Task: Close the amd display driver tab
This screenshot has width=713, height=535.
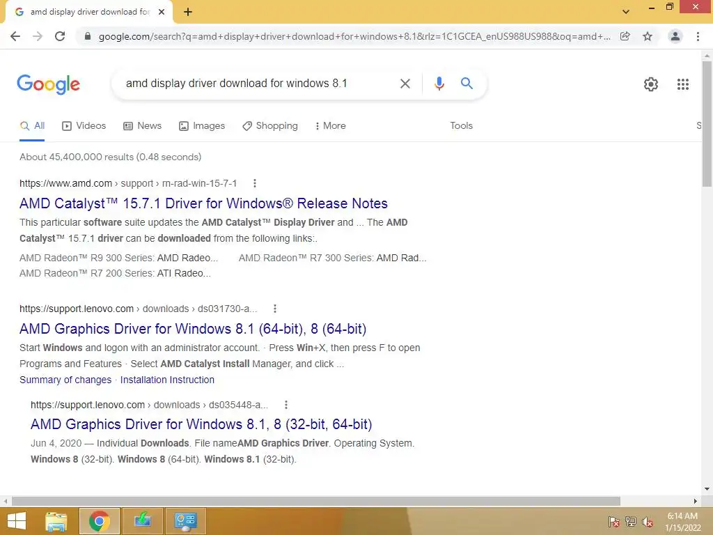Action: point(162,12)
